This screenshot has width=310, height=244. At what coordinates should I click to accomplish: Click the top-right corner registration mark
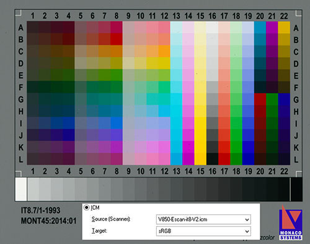coord(299,12)
